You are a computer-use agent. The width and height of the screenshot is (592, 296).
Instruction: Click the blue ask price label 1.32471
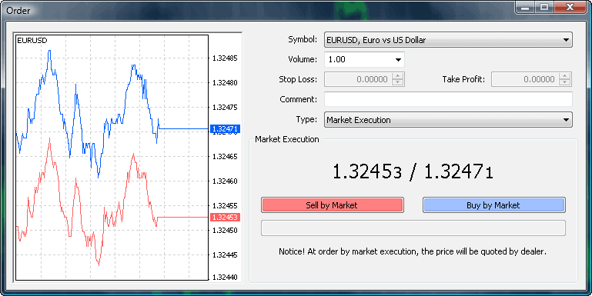pos(225,129)
